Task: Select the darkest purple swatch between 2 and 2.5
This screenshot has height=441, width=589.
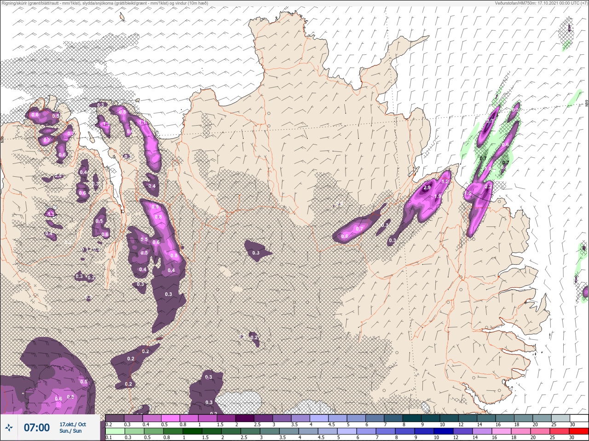Action: tap(245, 418)
